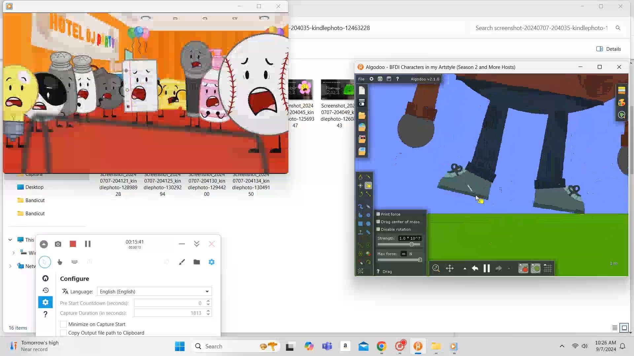Open Algodoo New Scene icon

point(362,90)
